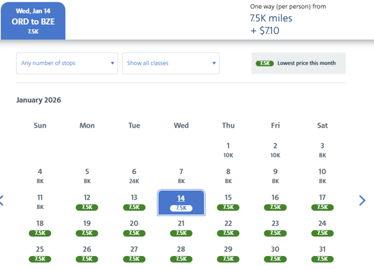Image resolution: width=374 pixels, height=270 pixels.
Task: Select Sunday January 4 at 8K
Action: point(40,176)
